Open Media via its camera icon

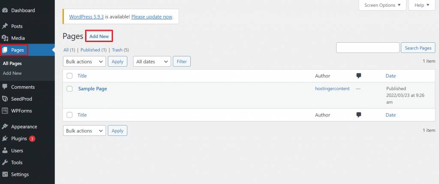click(5, 38)
